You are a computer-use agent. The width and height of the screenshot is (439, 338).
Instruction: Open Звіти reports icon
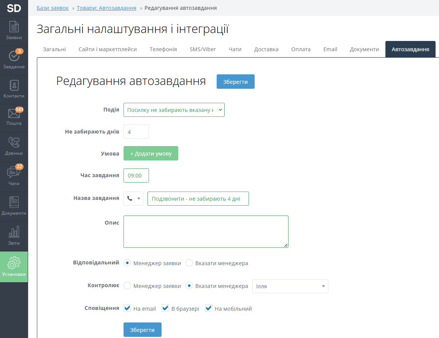(x=14, y=236)
